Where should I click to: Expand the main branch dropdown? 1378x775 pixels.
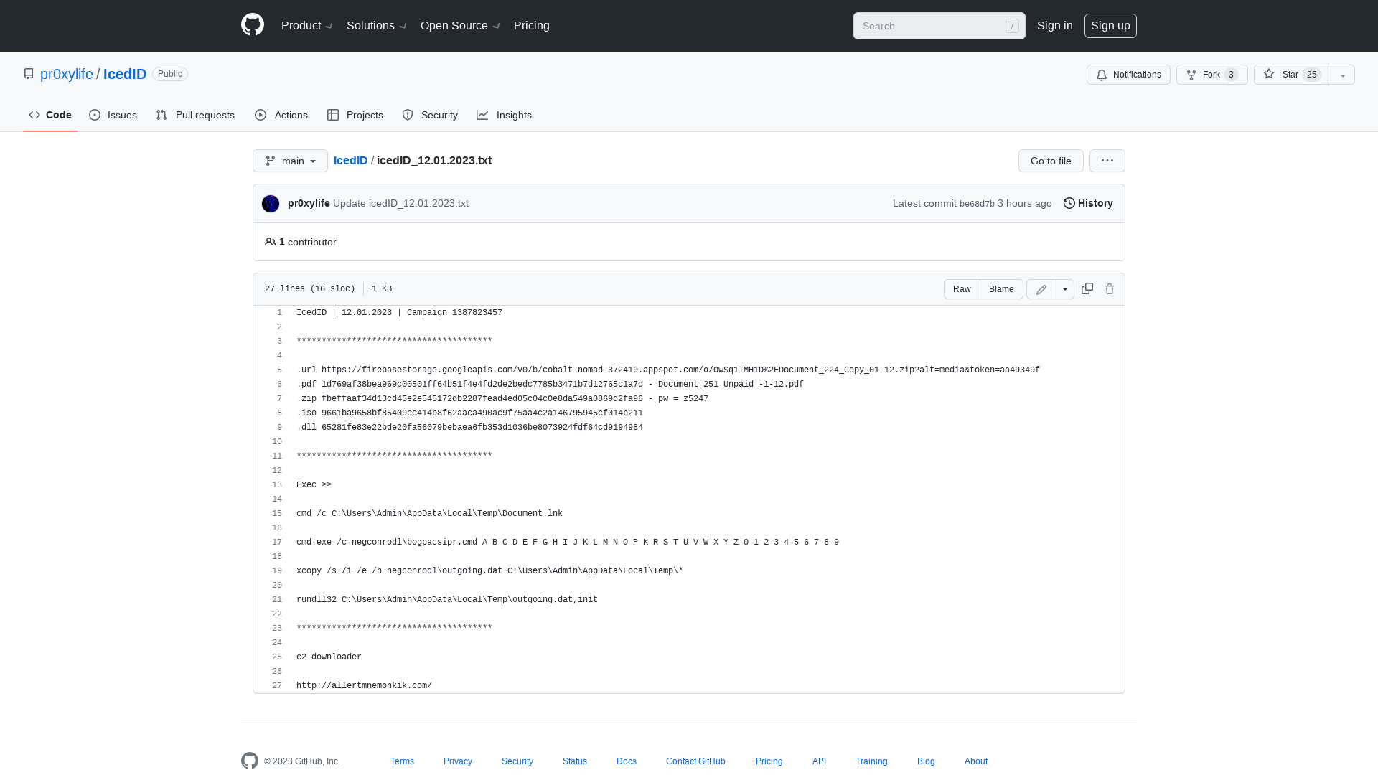coord(289,161)
